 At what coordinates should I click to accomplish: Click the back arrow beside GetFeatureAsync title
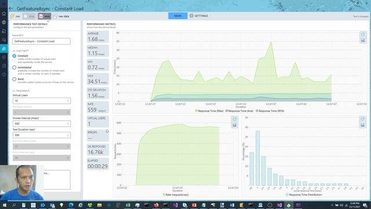click(x=11, y=9)
